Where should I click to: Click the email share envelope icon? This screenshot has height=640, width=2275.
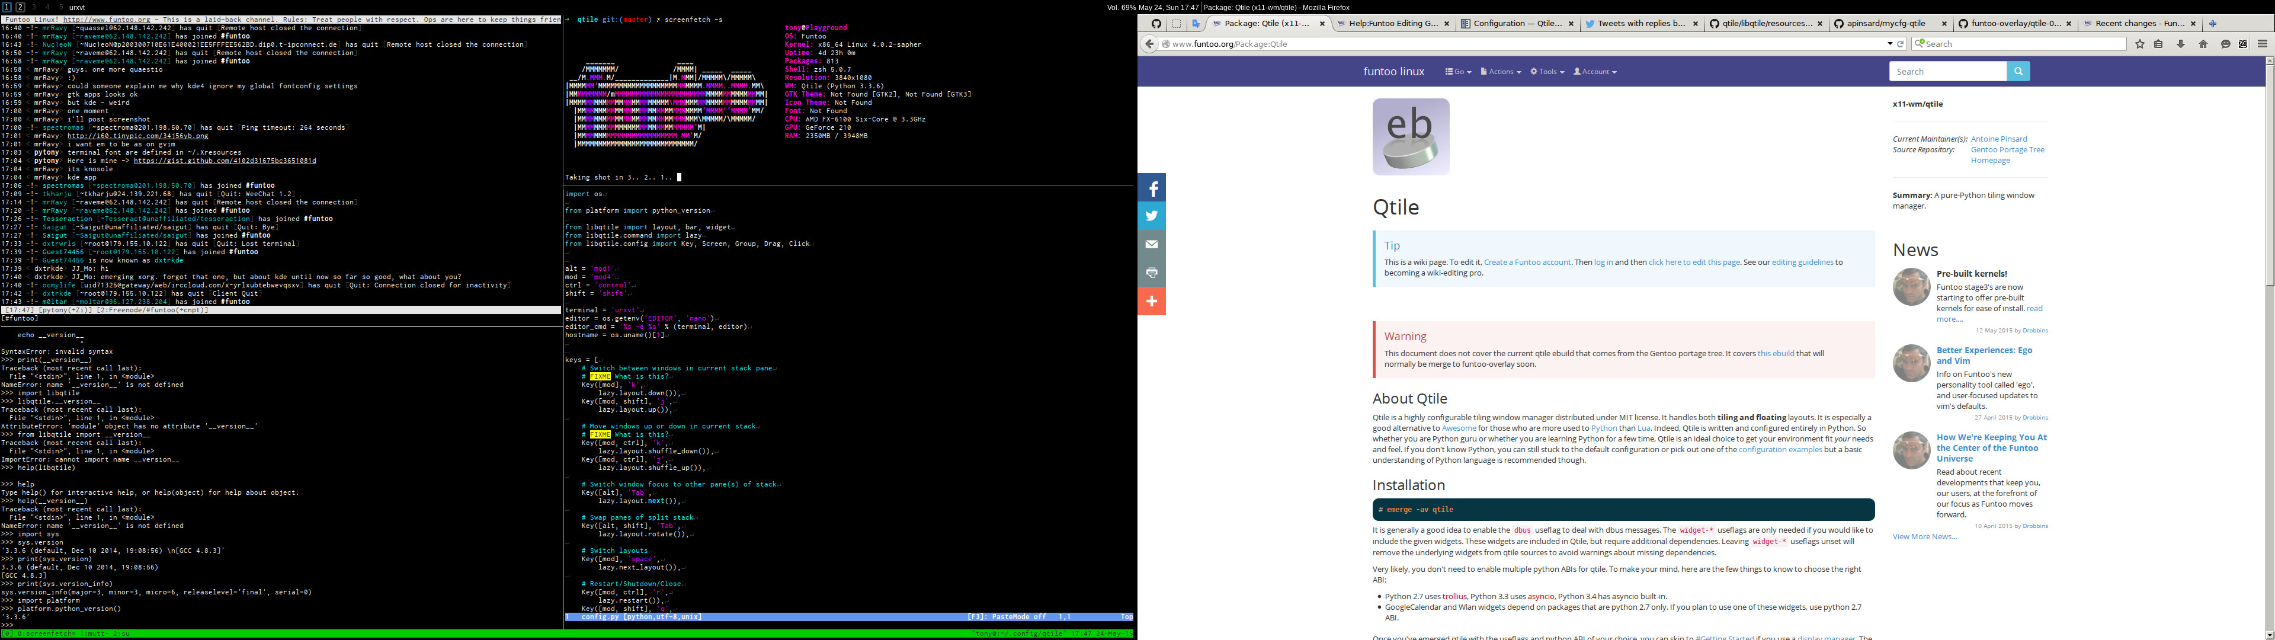point(1152,245)
